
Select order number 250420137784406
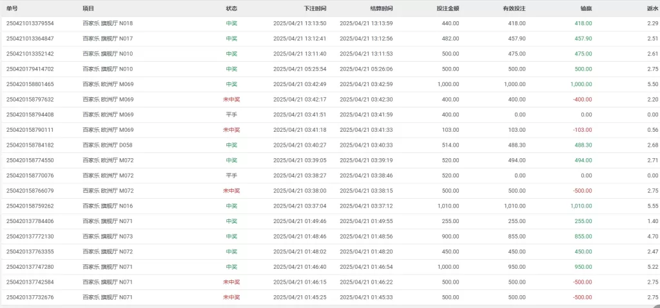point(30,221)
